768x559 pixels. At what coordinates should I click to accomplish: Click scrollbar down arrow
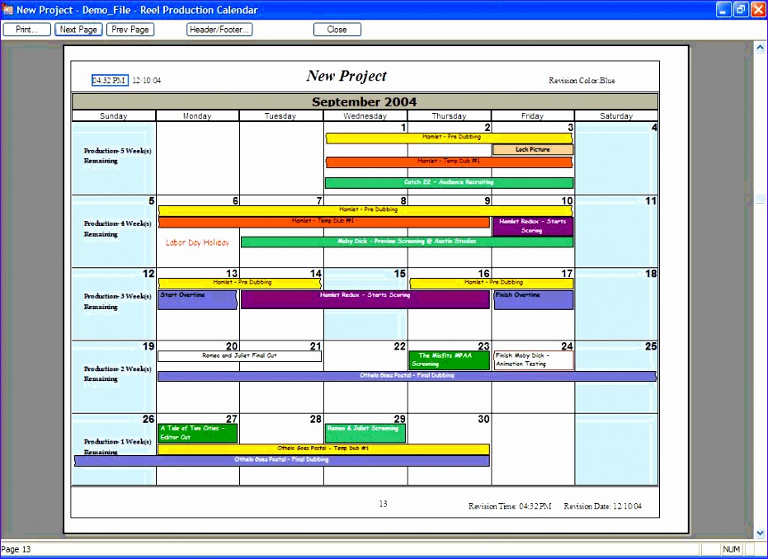pos(760,533)
